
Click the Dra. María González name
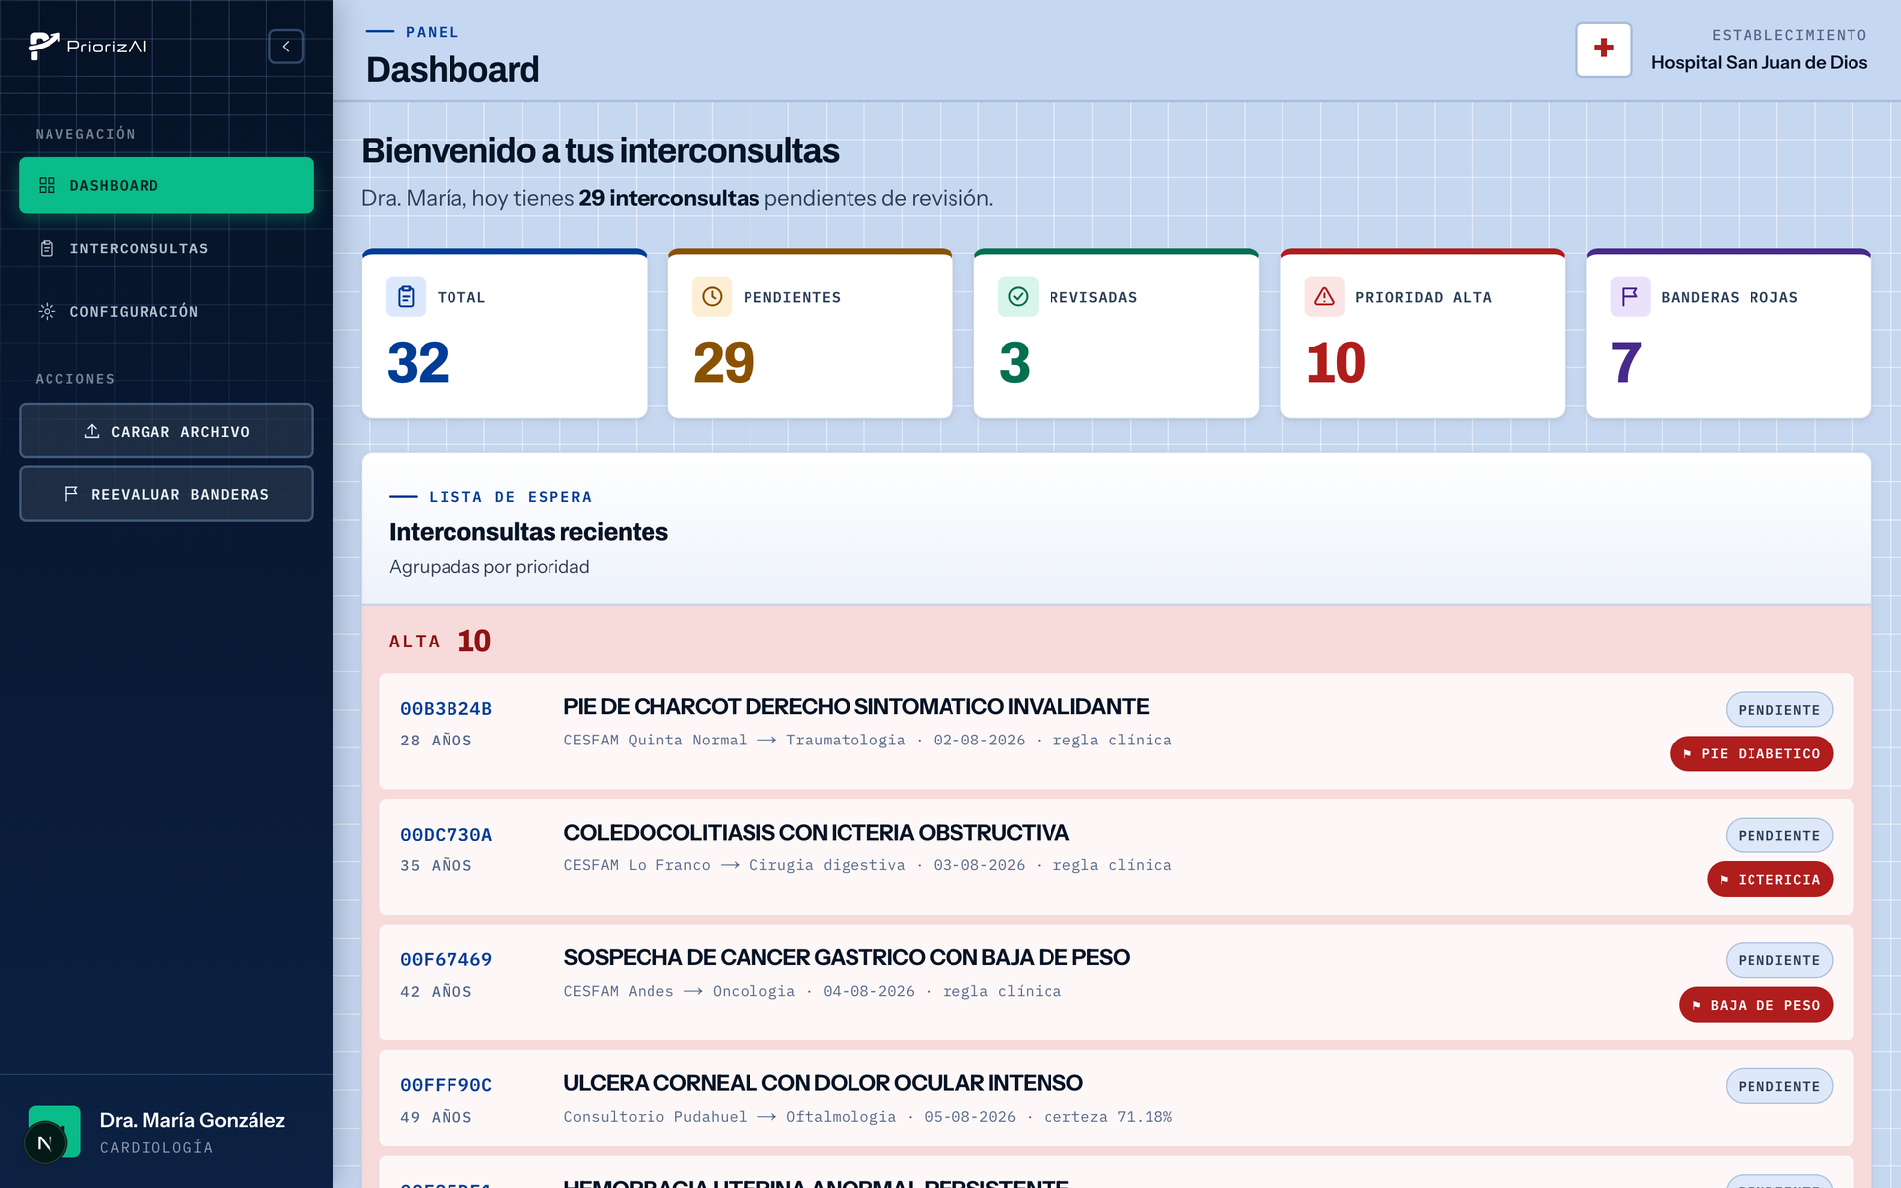[x=192, y=1120]
